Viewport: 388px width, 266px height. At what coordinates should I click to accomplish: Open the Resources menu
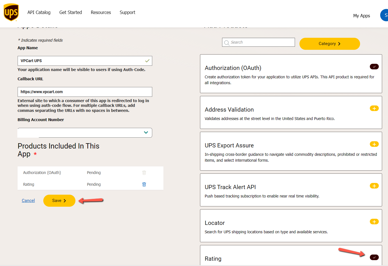(101, 12)
